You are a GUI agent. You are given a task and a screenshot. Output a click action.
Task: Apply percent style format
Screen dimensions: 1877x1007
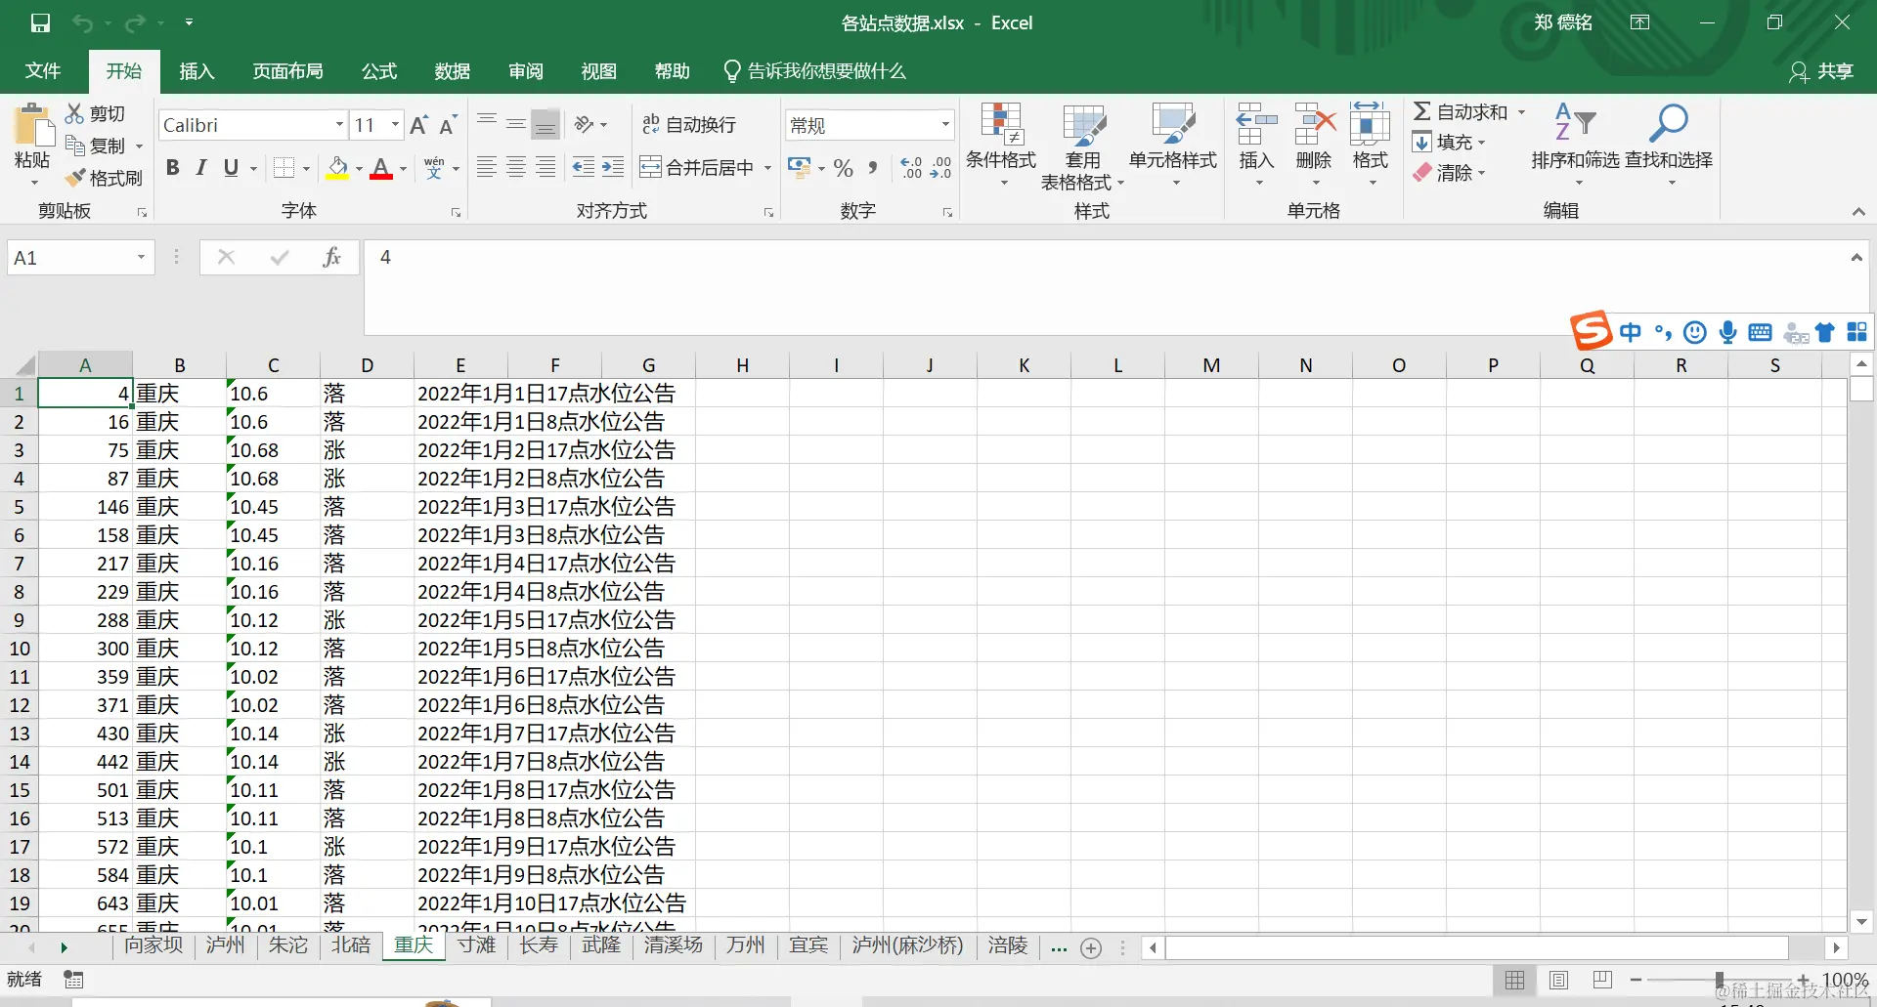click(844, 168)
